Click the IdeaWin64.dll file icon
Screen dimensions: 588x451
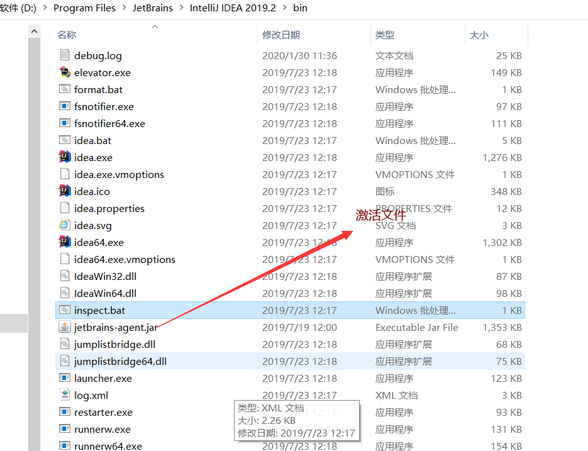65,292
